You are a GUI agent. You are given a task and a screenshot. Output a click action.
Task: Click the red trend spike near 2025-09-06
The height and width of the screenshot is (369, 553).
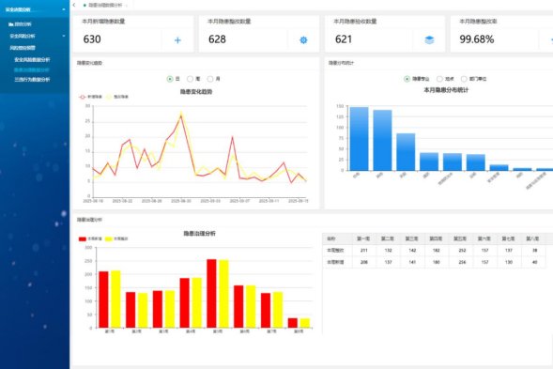coord(233,137)
